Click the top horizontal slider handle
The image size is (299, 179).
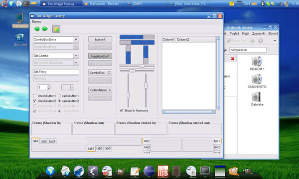point(142,66)
